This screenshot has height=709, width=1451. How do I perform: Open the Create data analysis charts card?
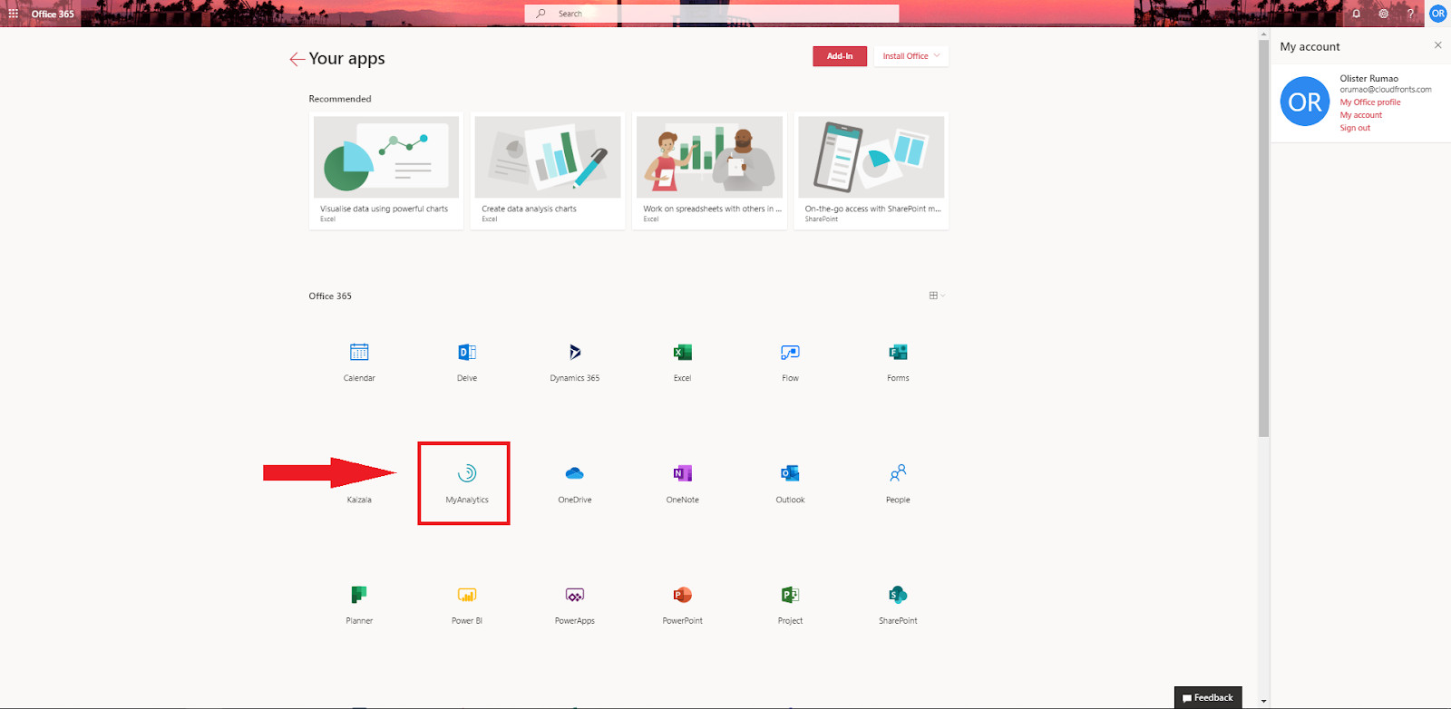(548, 171)
